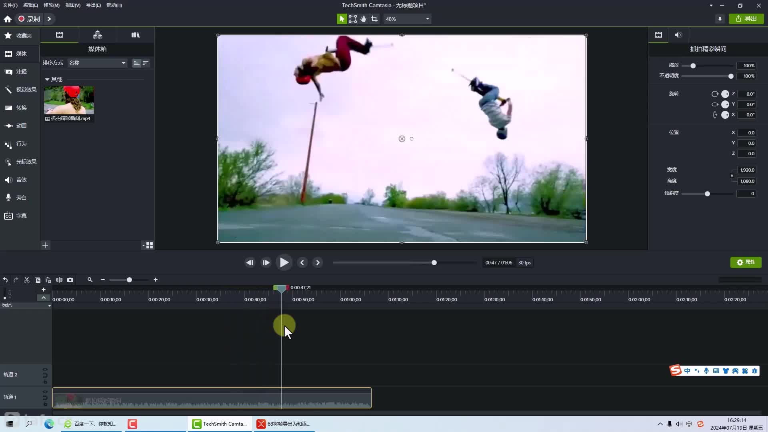Choose the Select (arrow) canvas tool
The height and width of the screenshot is (432, 768).
coord(342,19)
